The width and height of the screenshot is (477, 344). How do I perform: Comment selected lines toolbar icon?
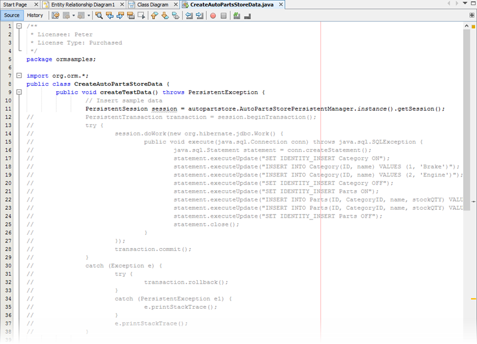pyautogui.click(x=237, y=16)
